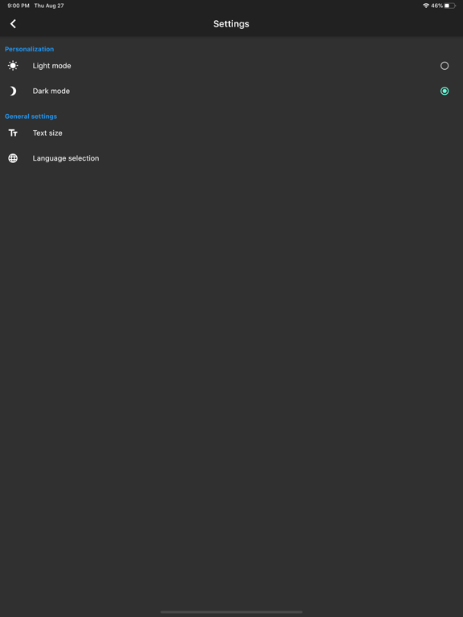The width and height of the screenshot is (463, 617).
Task: Click the globe icon for Language selection
Action: click(x=13, y=158)
